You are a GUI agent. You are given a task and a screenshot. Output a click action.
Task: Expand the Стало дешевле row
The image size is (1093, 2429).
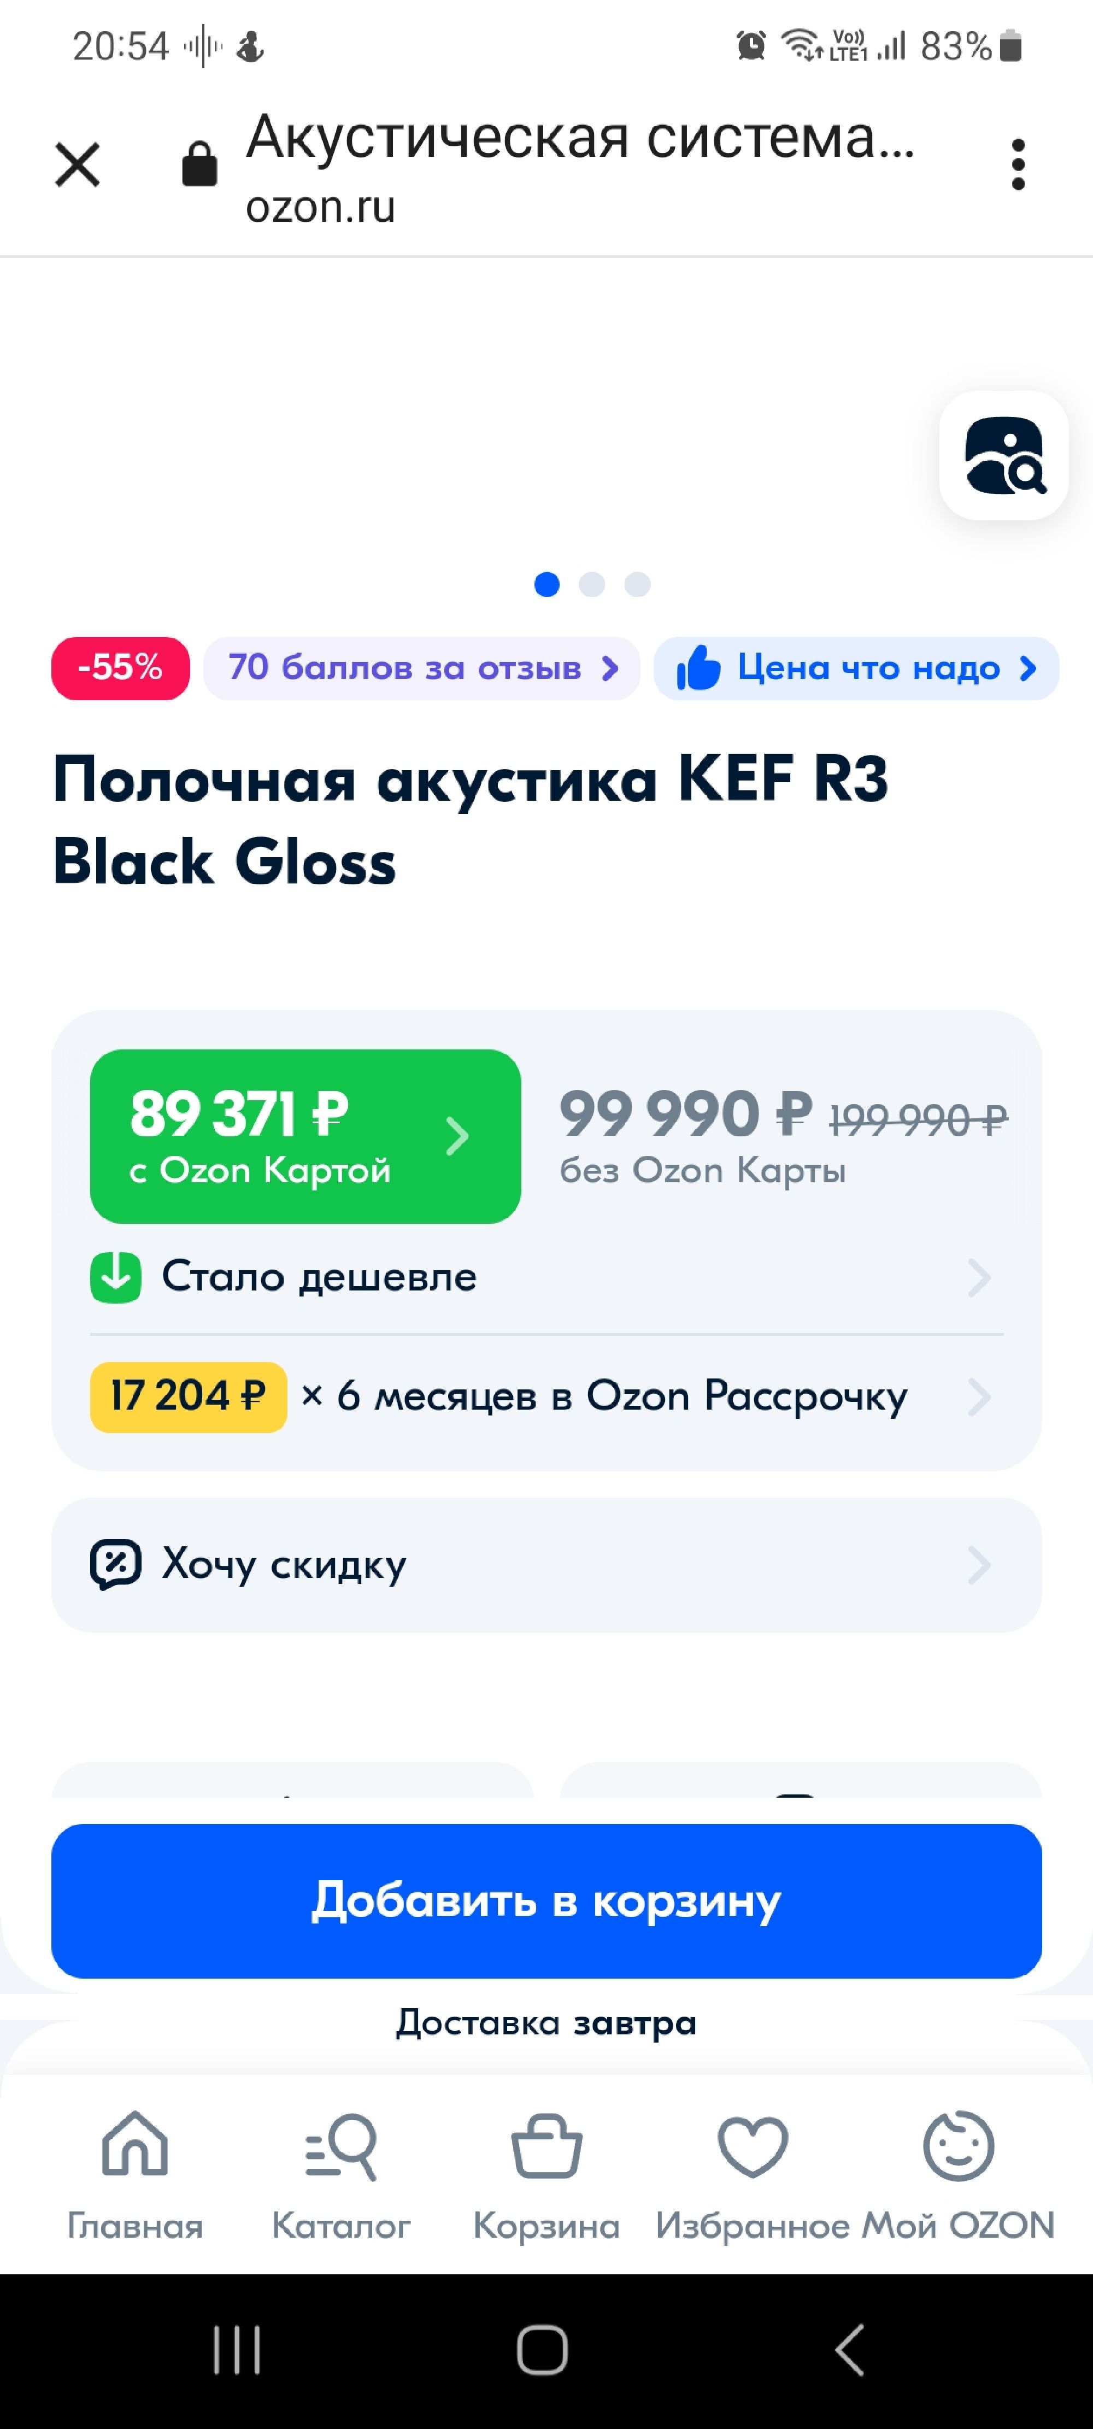click(x=546, y=1278)
